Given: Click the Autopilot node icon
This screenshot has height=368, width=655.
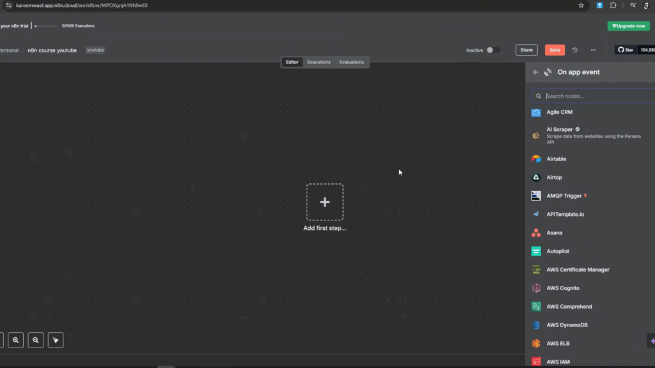Looking at the screenshot, I should pos(536,251).
